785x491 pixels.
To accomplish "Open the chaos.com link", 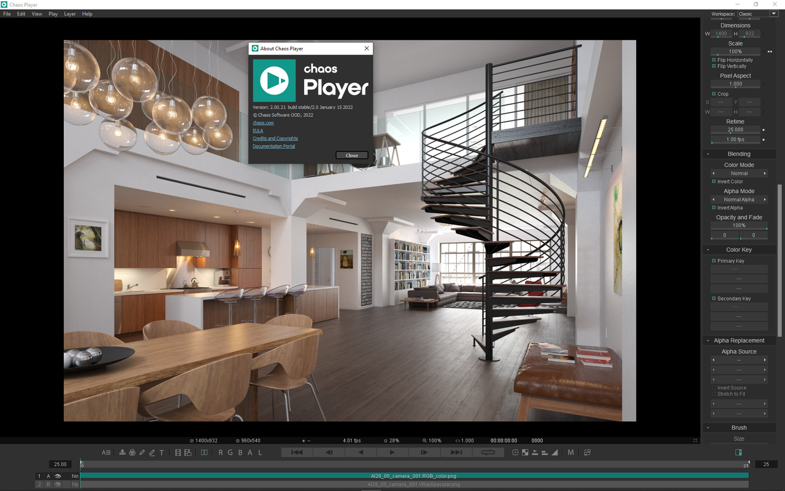I will [263, 123].
